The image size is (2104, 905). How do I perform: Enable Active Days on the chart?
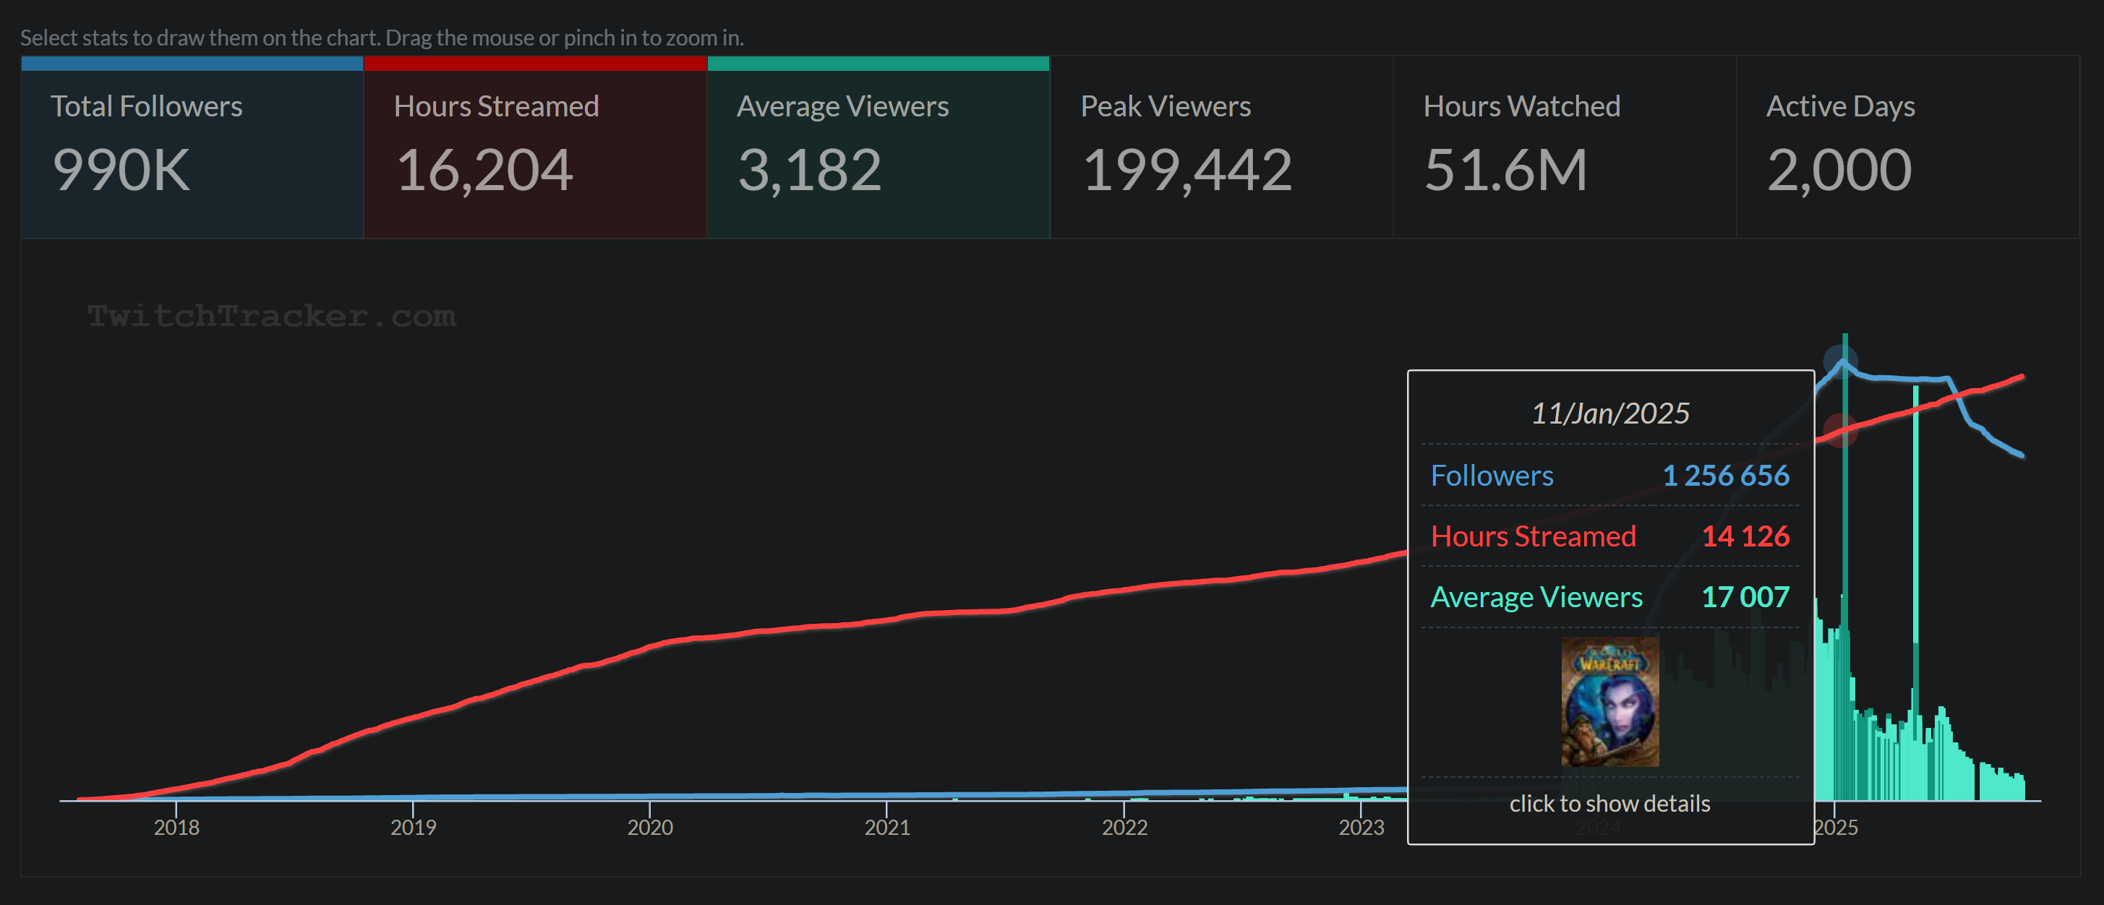(1907, 147)
